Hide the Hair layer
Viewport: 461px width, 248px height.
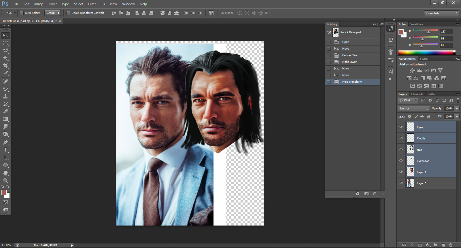pyautogui.click(x=401, y=149)
